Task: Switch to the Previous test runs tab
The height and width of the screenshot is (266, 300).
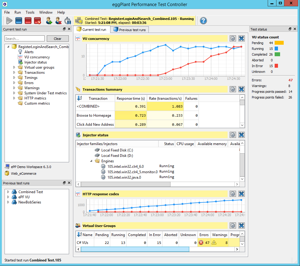Action: 129,30
